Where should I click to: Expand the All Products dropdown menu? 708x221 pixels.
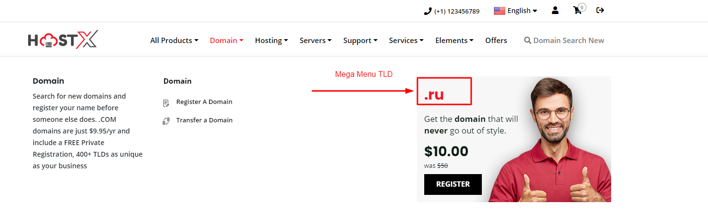(174, 41)
